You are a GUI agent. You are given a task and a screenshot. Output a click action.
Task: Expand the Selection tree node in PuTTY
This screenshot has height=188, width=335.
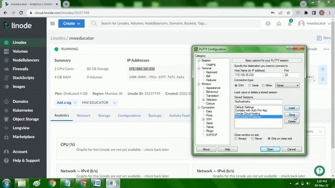tap(204, 100)
